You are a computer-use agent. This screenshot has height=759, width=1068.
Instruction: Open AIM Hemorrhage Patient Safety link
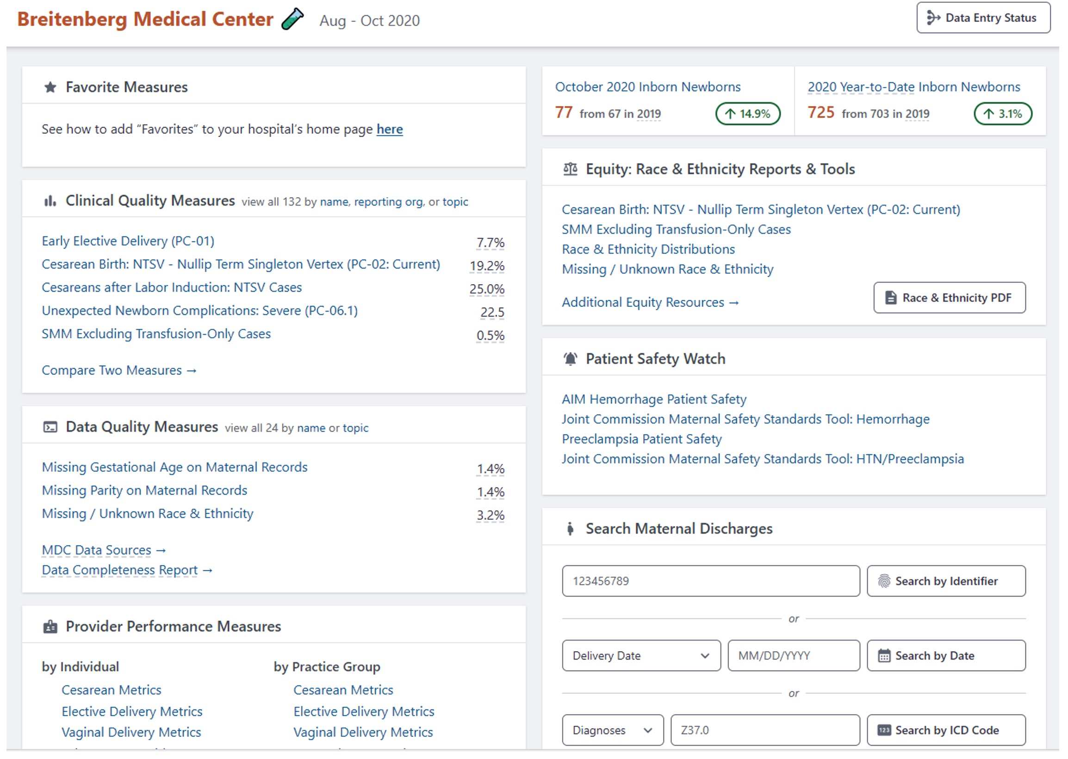coord(654,400)
